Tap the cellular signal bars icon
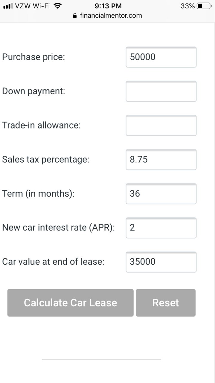The image size is (215, 383). [8, 6]
